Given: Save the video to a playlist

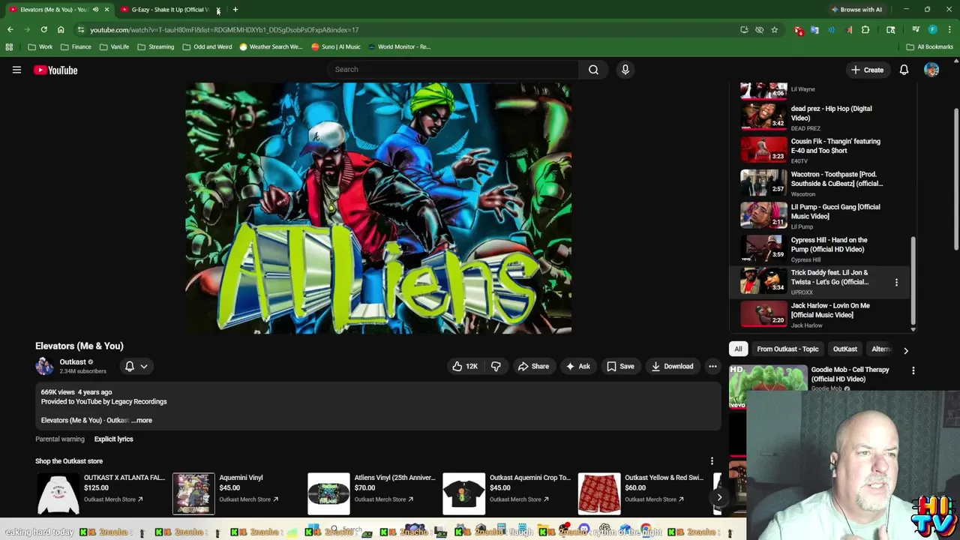Looking at the screenshot, I should [620, 366].
